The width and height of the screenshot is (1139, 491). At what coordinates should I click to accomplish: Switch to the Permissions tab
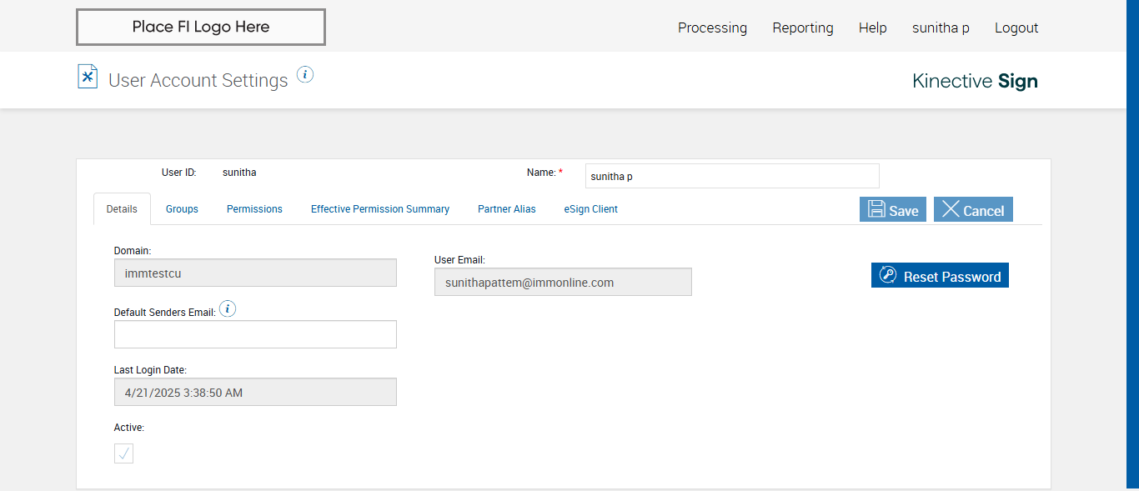point(254,209)
